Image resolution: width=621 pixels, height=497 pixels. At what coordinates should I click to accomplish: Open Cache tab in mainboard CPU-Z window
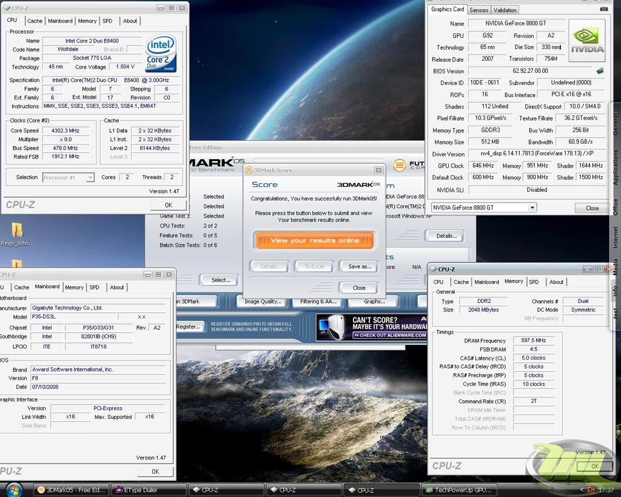tap(21, 288)
